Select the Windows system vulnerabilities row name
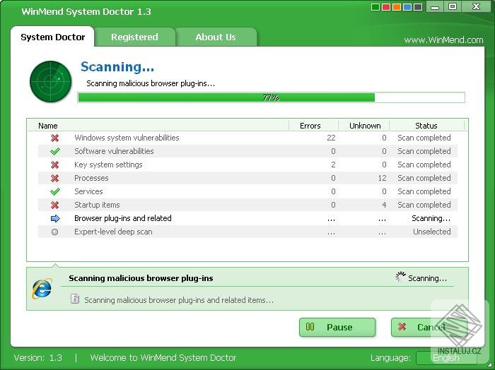495x370 pixels. [x=127, y=138]
